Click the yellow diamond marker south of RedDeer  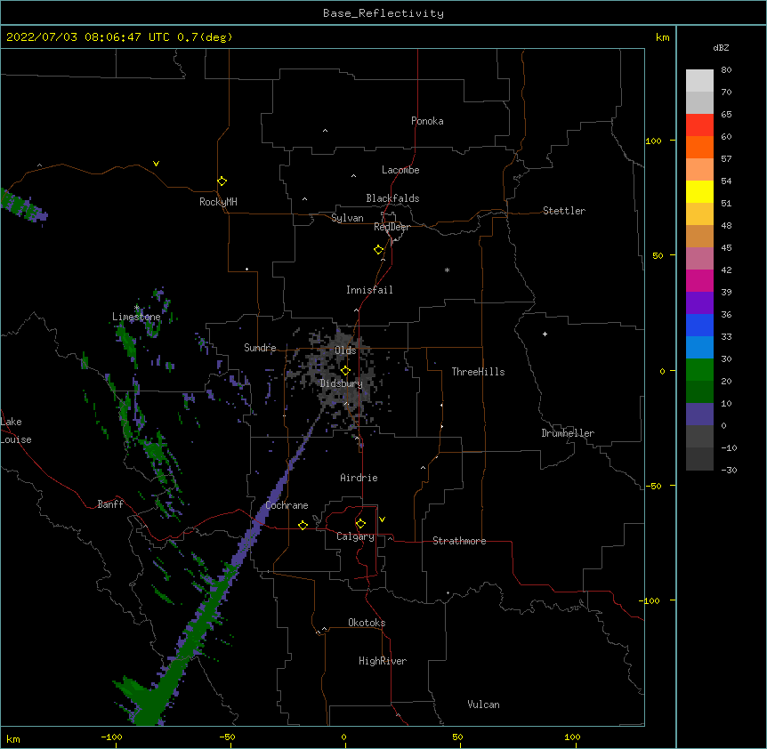(x=379, y=250)
